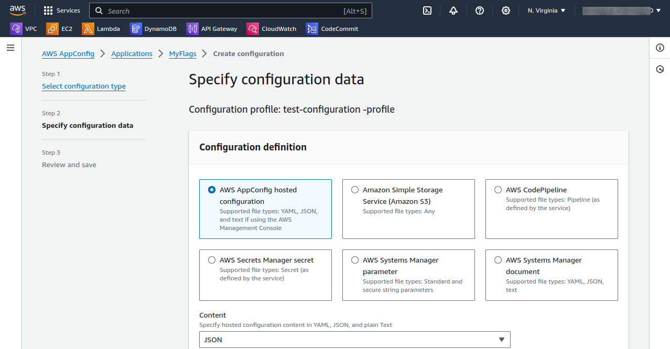670x349 pixels.
Task: Click the DynamoDB shortcut icon
Action: 136,29
